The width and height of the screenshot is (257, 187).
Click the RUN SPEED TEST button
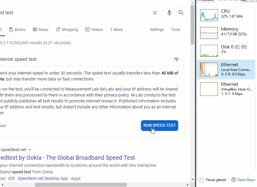(160, 126)
